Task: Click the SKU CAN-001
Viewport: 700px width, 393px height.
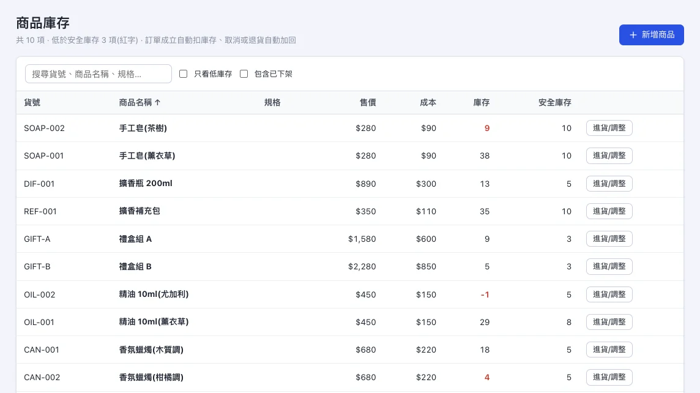Action: click(42, 350)
